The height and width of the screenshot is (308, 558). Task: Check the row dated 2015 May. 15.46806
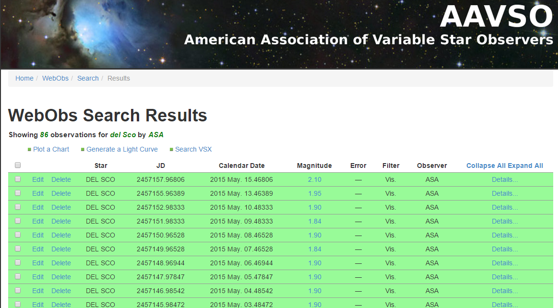tap(18, 179)
